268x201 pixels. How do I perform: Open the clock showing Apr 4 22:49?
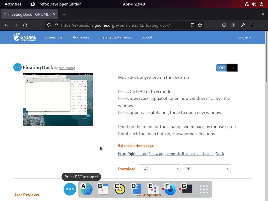[134, 4]
